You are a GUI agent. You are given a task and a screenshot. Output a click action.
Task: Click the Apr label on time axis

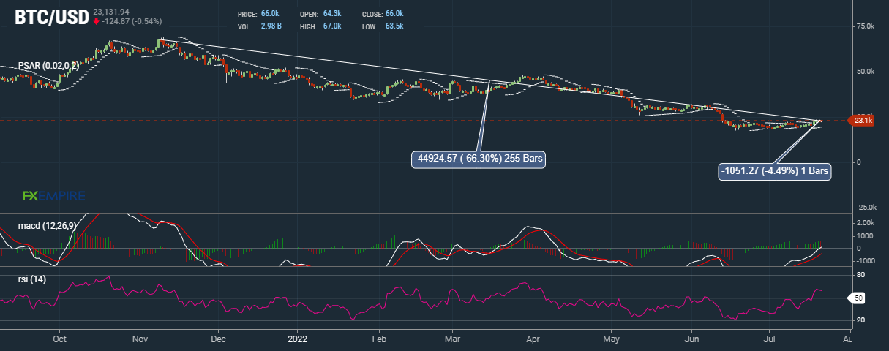click(533, 339)
